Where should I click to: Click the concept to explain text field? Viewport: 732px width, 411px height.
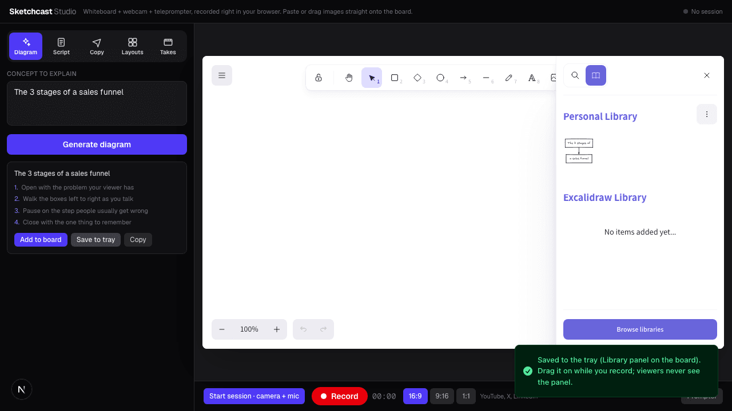pos(97,103)
